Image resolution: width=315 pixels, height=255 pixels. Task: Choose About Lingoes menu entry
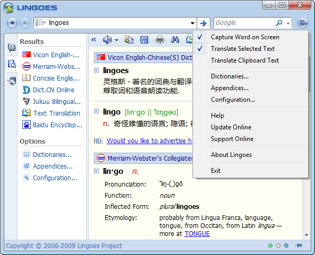tap(231, 155)
